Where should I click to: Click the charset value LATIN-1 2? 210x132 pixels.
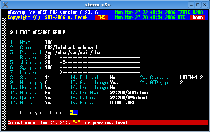(x=191, y=77)
